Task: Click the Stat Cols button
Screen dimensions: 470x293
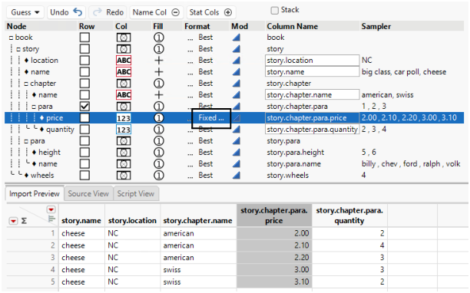Action: [x=211, y=12]
